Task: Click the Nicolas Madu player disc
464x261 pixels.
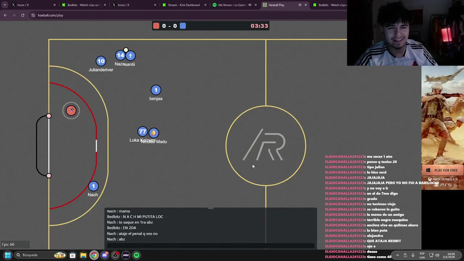Action: 154,133
